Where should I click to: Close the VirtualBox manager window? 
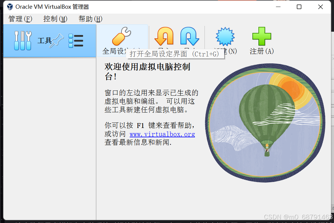(x=320, y=7)
